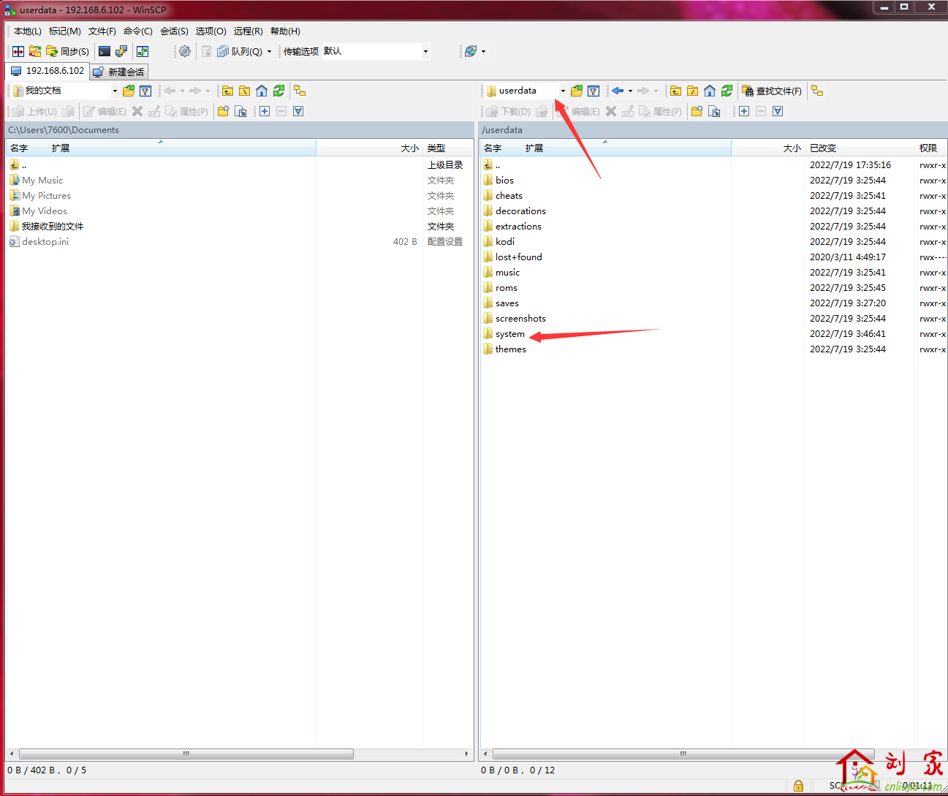The height and width of the screenshot is (796, 948).
Task: Toggle synchronized browsing in main toolbar
Action: [143, 51]
